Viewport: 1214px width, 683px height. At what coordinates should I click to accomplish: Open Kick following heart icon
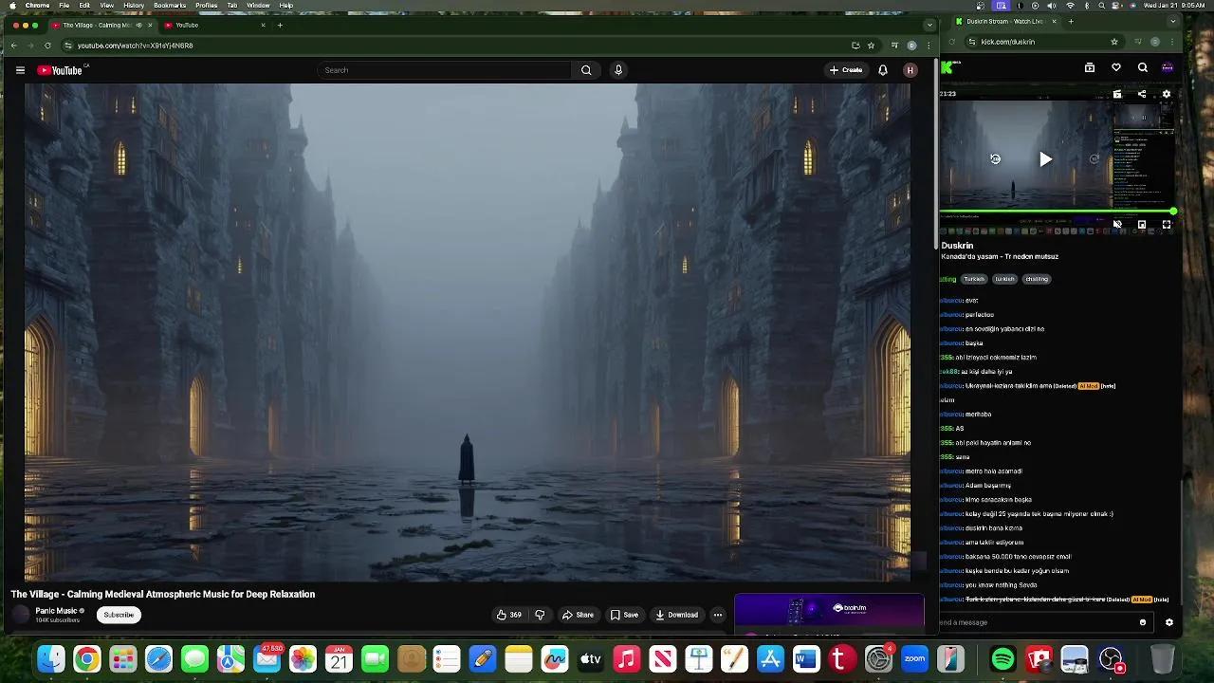tap(1116, 67)
